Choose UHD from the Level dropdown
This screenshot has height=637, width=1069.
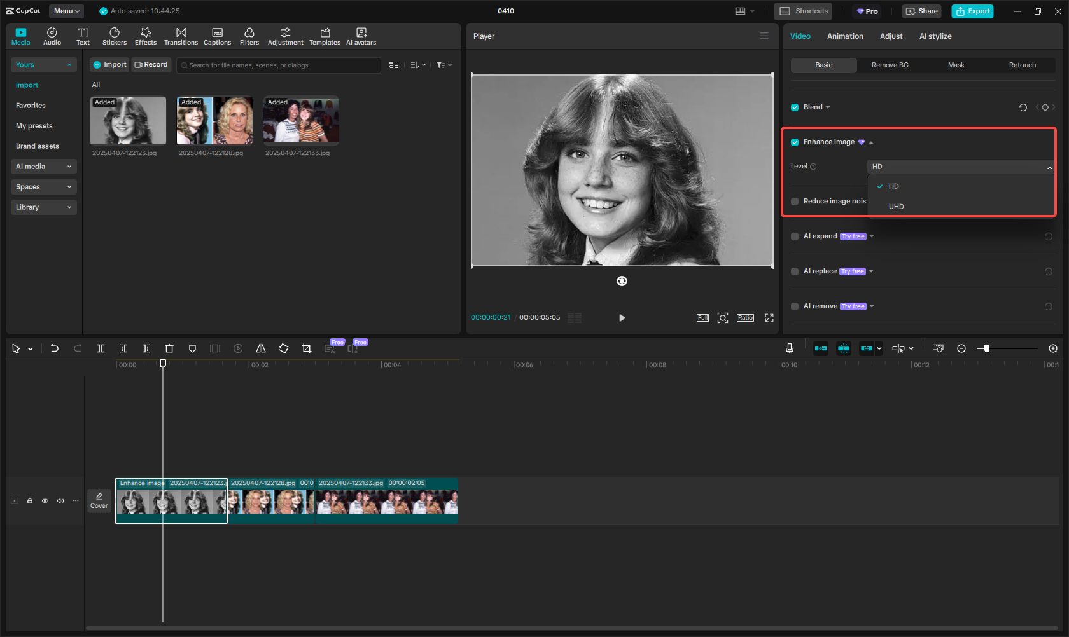pos(896,207)
